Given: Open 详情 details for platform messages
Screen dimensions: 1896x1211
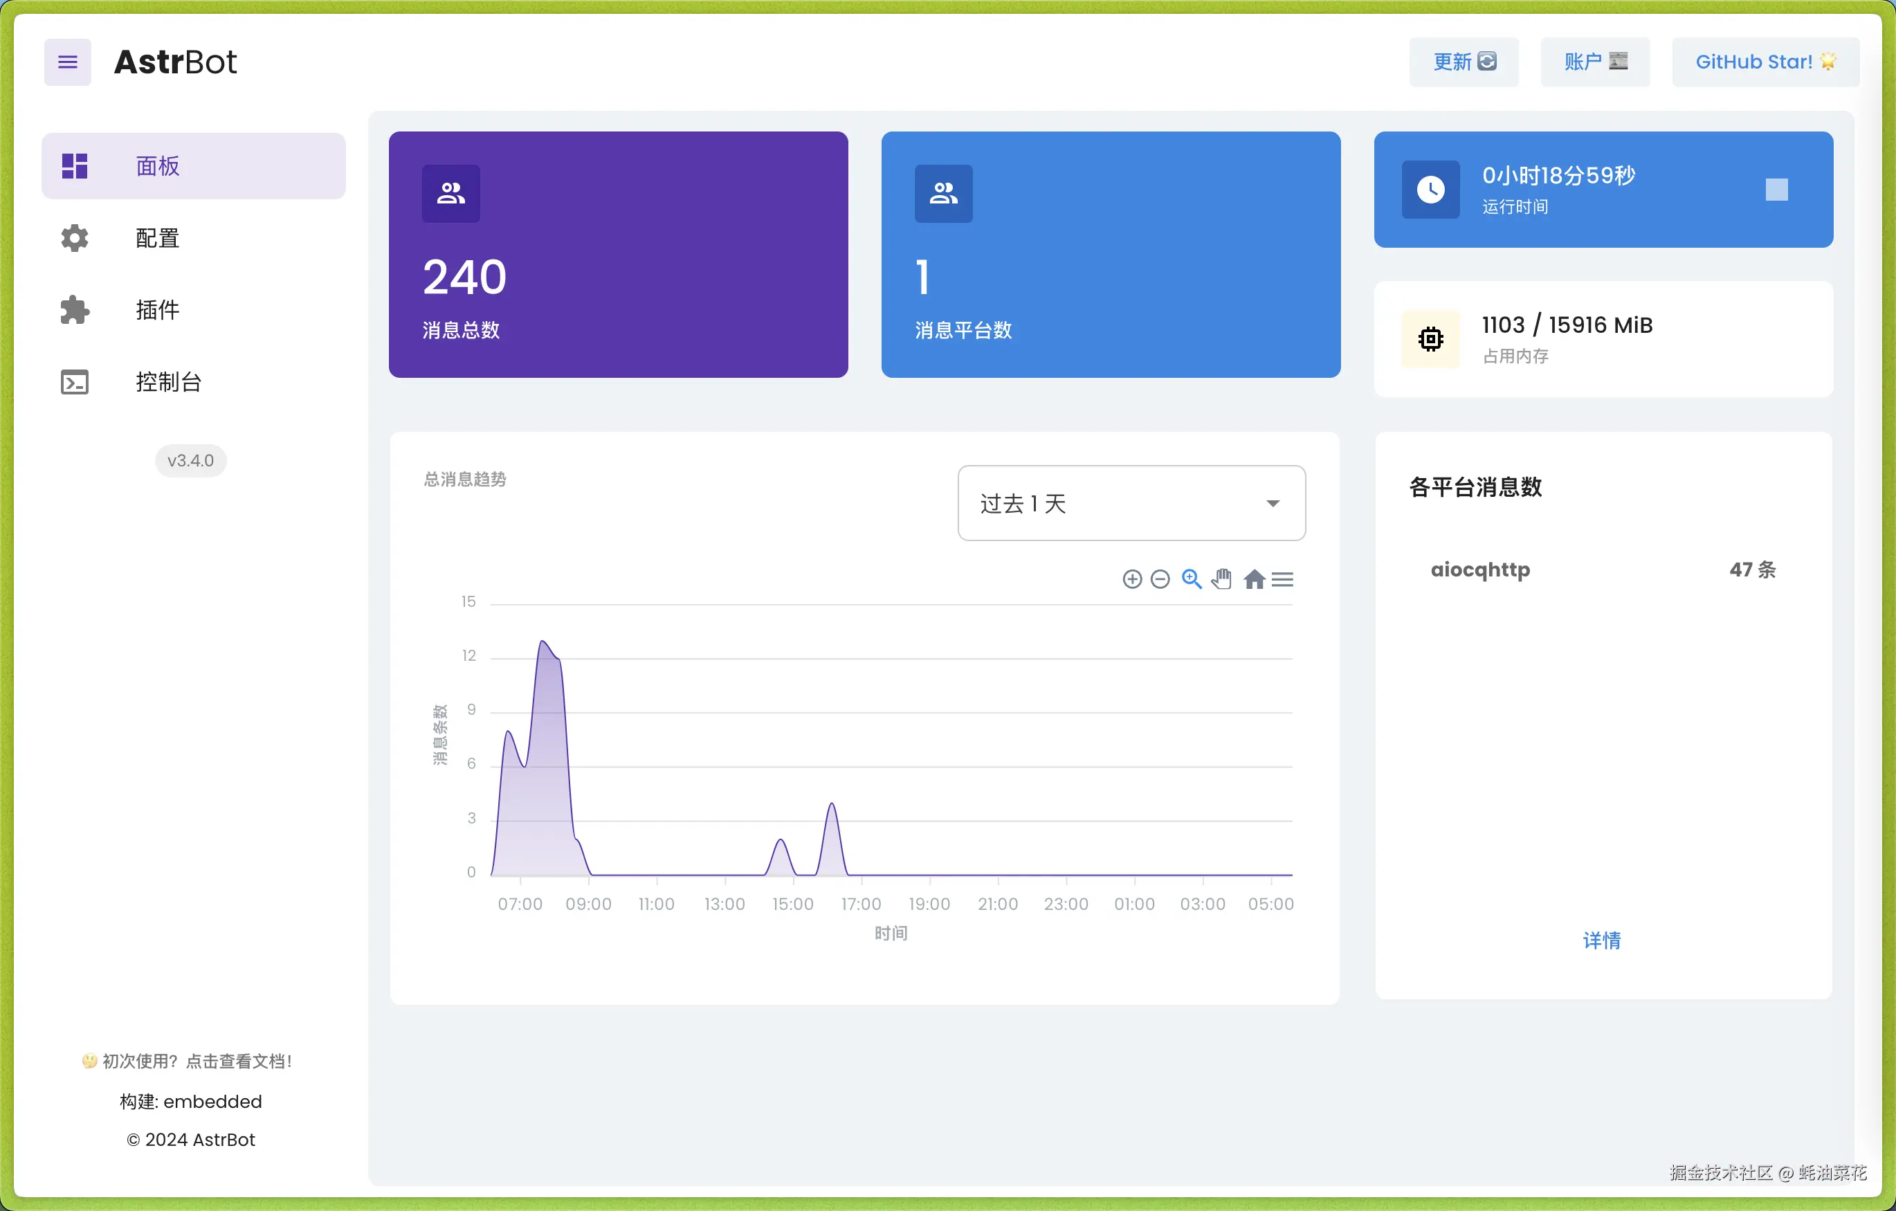Looking at the screenshot, I should [x=1603, y=940].
